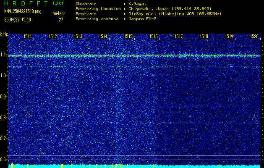Click the 1519 time marker

click(229, 36)
